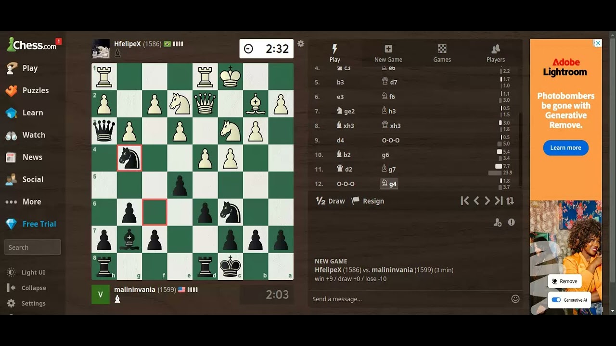Click the black bishop on g7
This screenshot has width=616, height=346.
coord(129,239)
